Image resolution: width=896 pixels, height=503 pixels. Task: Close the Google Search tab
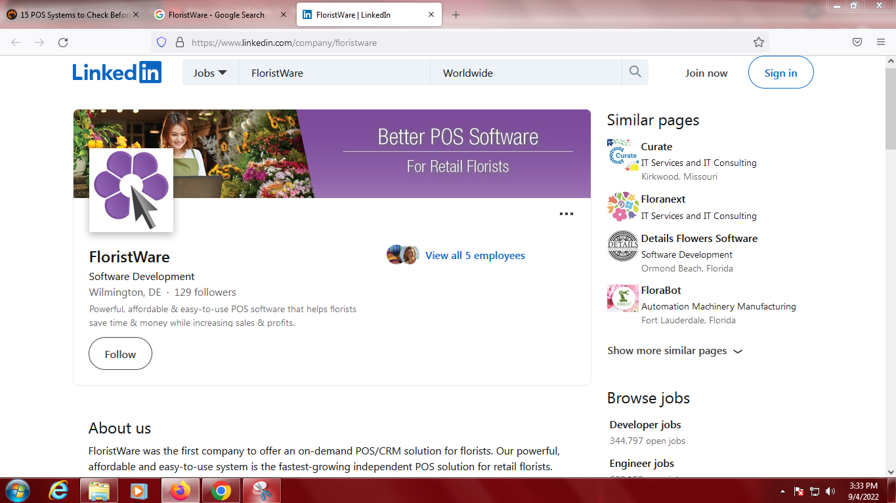point(284,14)
